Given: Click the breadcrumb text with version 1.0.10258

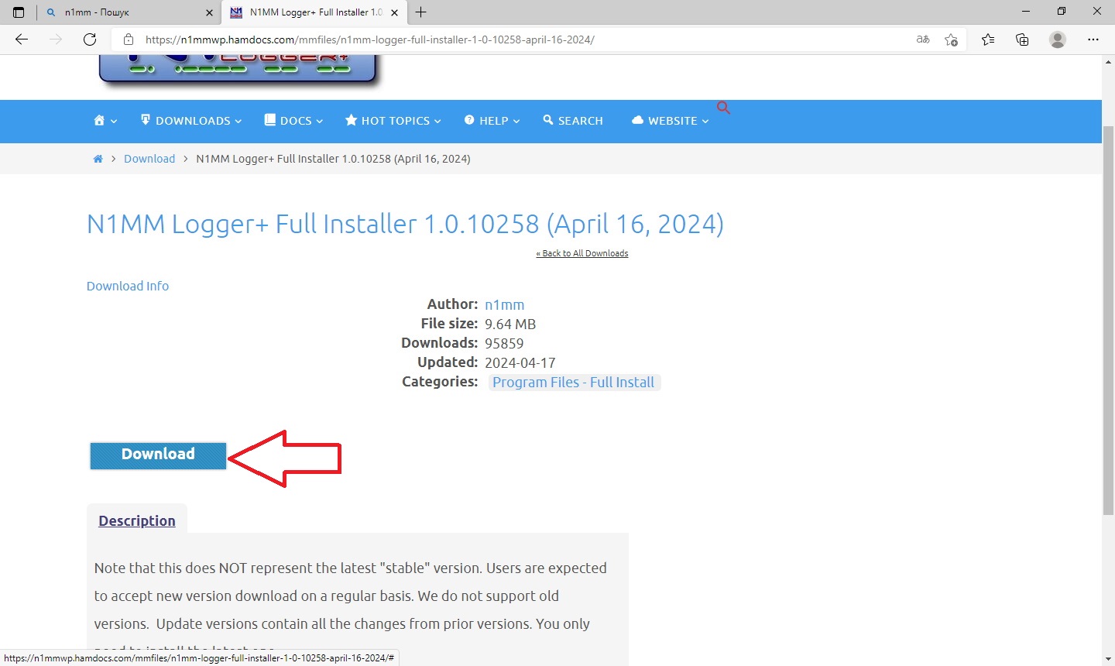Looking at the screenshot, I should tap(333, 159).
